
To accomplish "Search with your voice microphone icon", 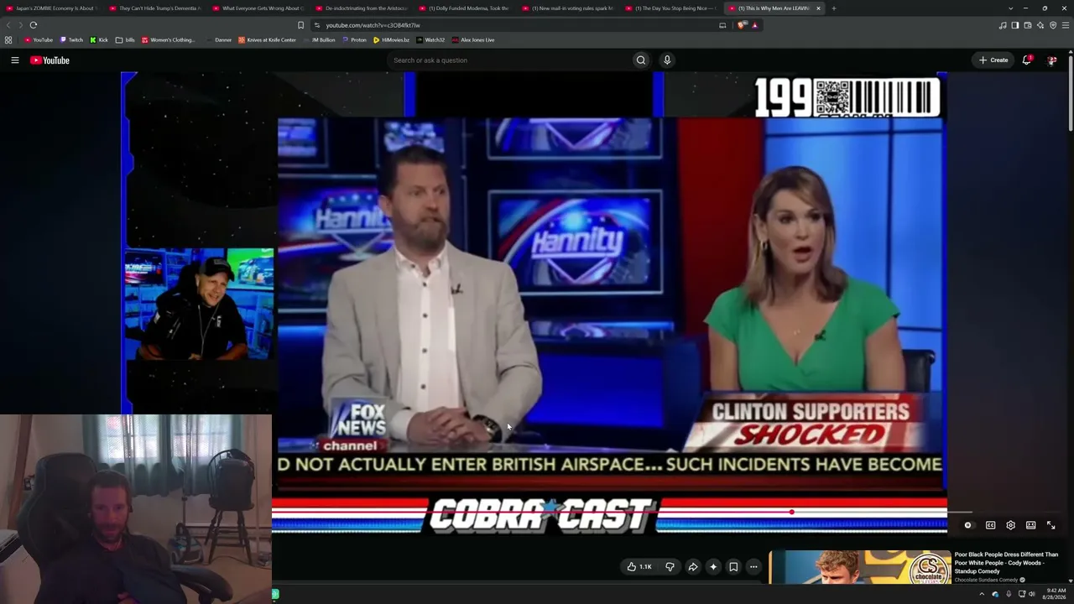I will pyautogui.click(x=667, y=60).
